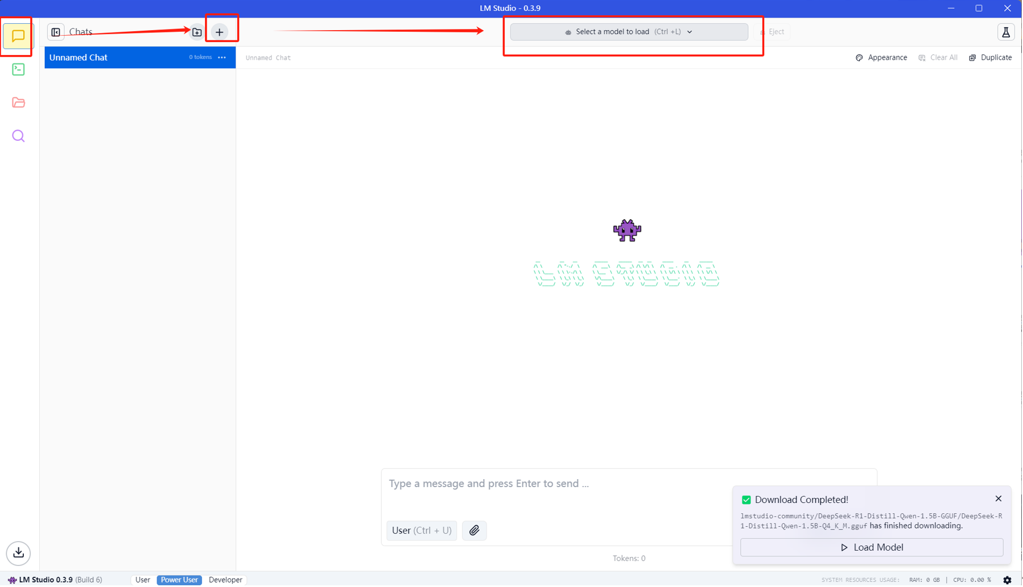The width and height of the screenshot is (1023, 587).
Task: Click the Unnamed Chat title header
Action: point(269,58)
